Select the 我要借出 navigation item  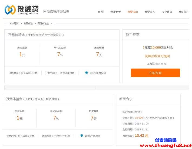(133, 12)
